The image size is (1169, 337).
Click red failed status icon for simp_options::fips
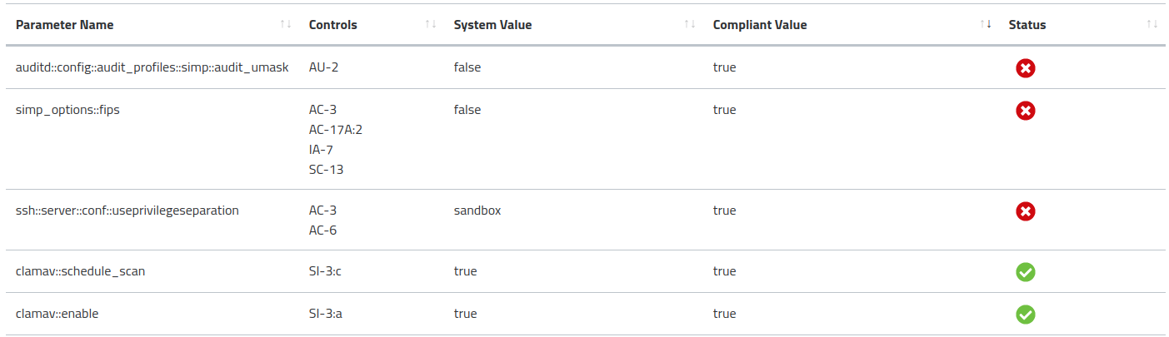[1025, 110]
